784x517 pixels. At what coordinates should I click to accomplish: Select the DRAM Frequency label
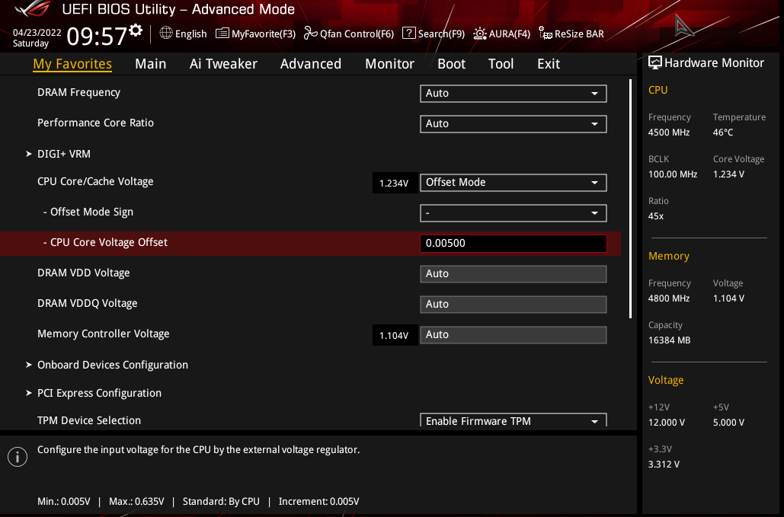pos(78,92)
